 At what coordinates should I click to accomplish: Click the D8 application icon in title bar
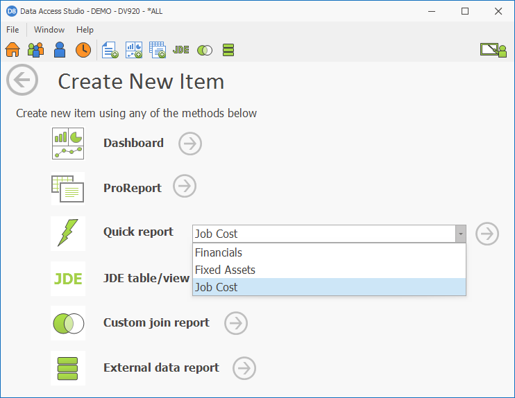coord(12,11)
